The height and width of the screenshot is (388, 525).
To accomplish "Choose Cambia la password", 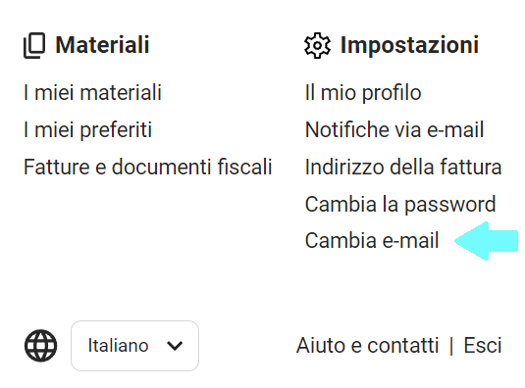I will tap(400, 204).
